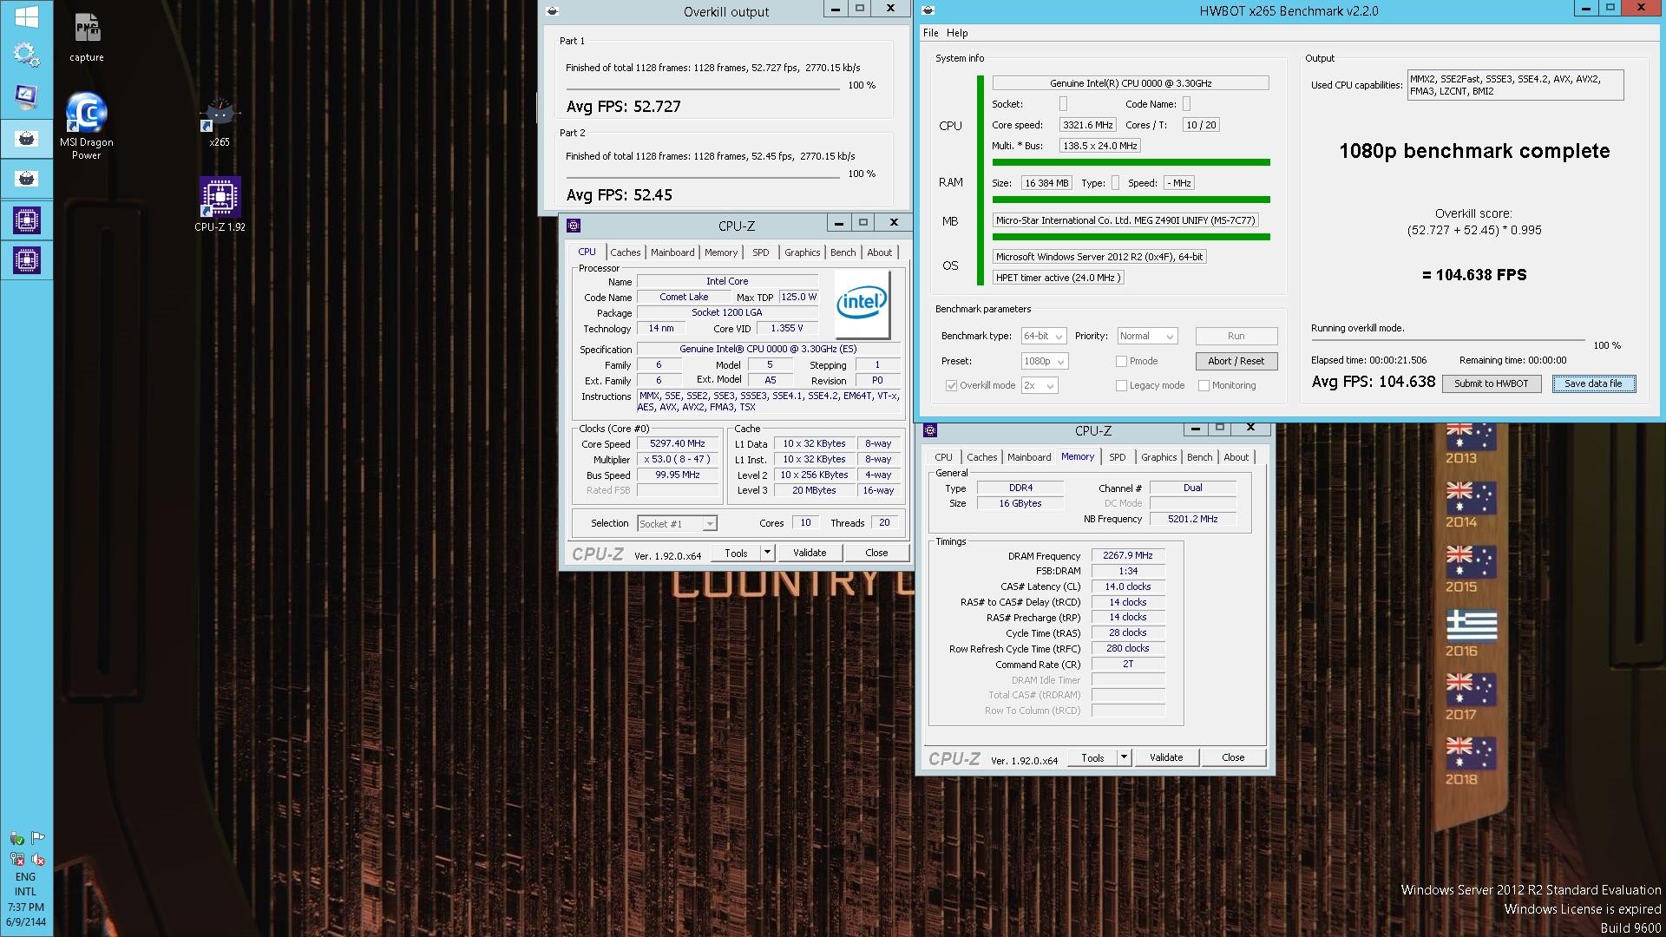
Task: Open the Socket #1 selection dropdown
Action: [677, 523]
